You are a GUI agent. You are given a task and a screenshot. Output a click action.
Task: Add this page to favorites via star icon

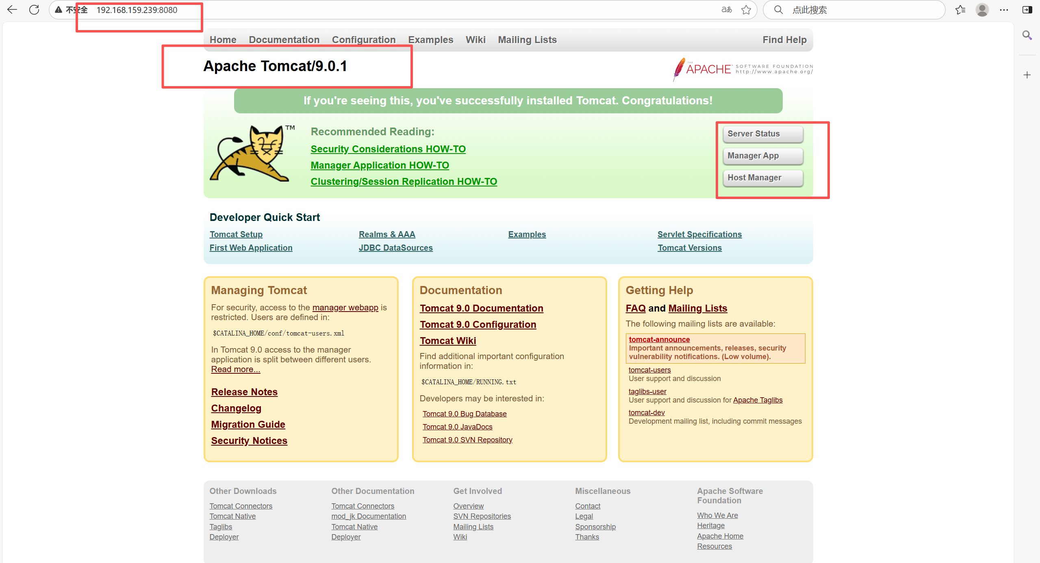point(746,10)
